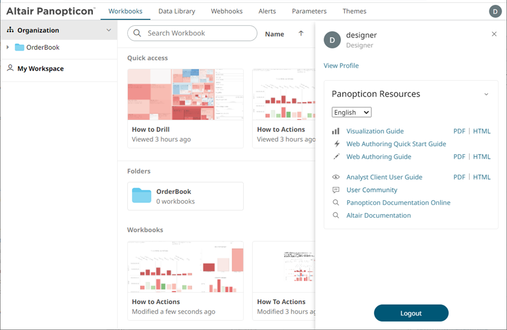
Task: Close the designer profile panel
Action: click(x=494, y=34)
